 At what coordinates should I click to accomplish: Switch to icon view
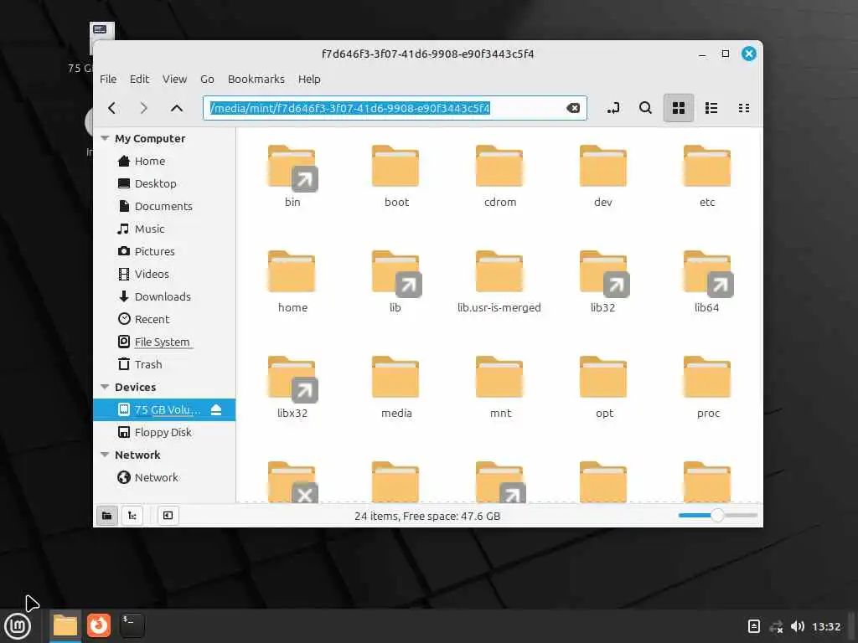click(679, 108)
